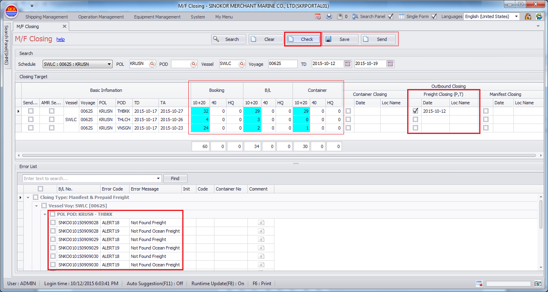The image size is (548, 292).
Task: Toggle error list header select-all checkbox
Action: coord(40,189)
